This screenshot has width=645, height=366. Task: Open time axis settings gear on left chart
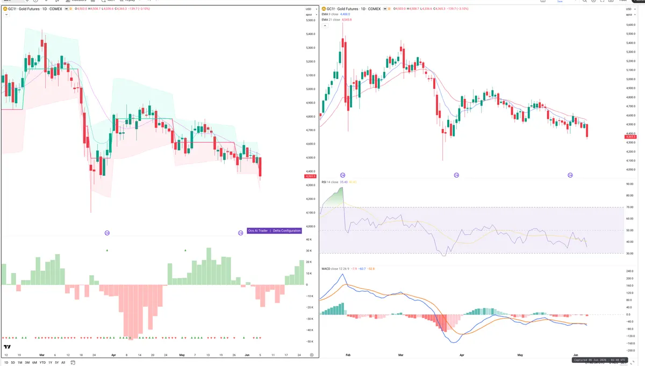point(312,355)
